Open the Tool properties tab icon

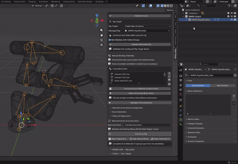click(x=180, y=70)
